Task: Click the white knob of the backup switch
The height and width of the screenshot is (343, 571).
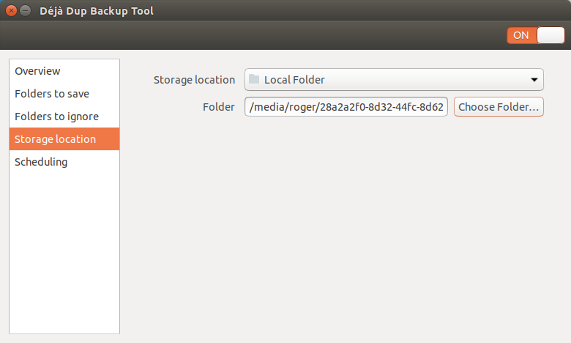Action: (551, 35)
